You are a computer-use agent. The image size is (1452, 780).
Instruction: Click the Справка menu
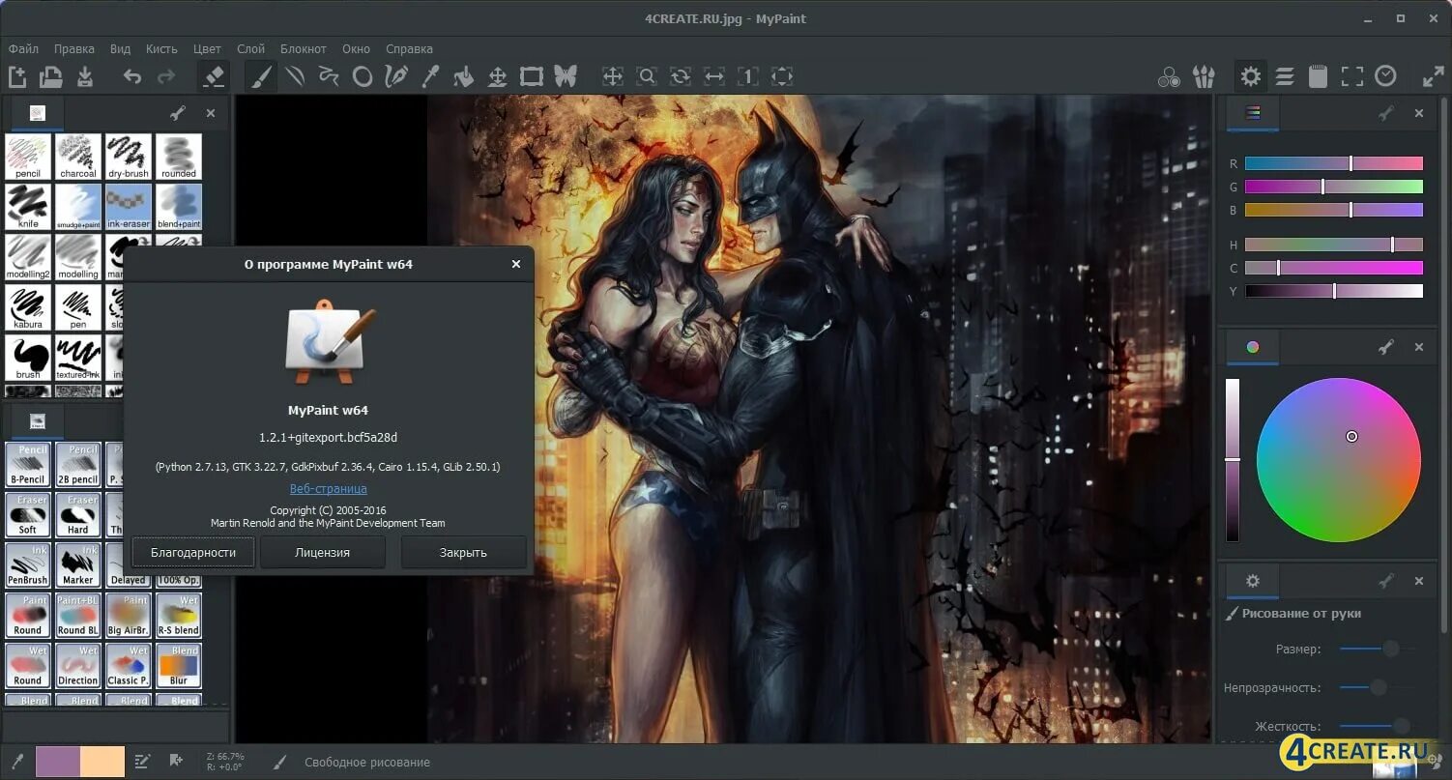click(x=409, y=48)
